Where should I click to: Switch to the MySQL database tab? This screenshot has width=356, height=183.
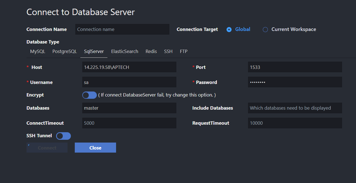coord(37,51)
